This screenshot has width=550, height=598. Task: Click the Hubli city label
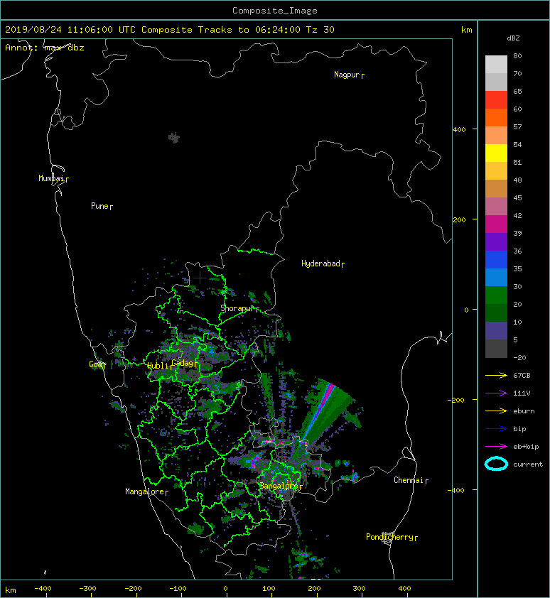pyautogui.click(x=158, y=366)
